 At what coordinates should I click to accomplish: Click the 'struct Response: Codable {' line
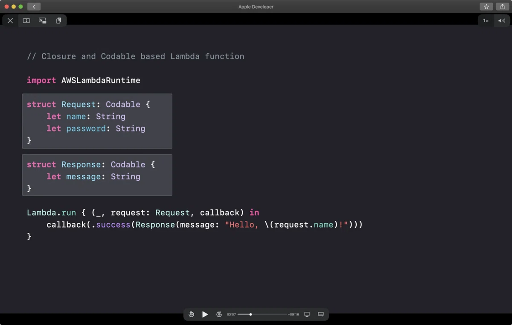click(x=91, y=164)
